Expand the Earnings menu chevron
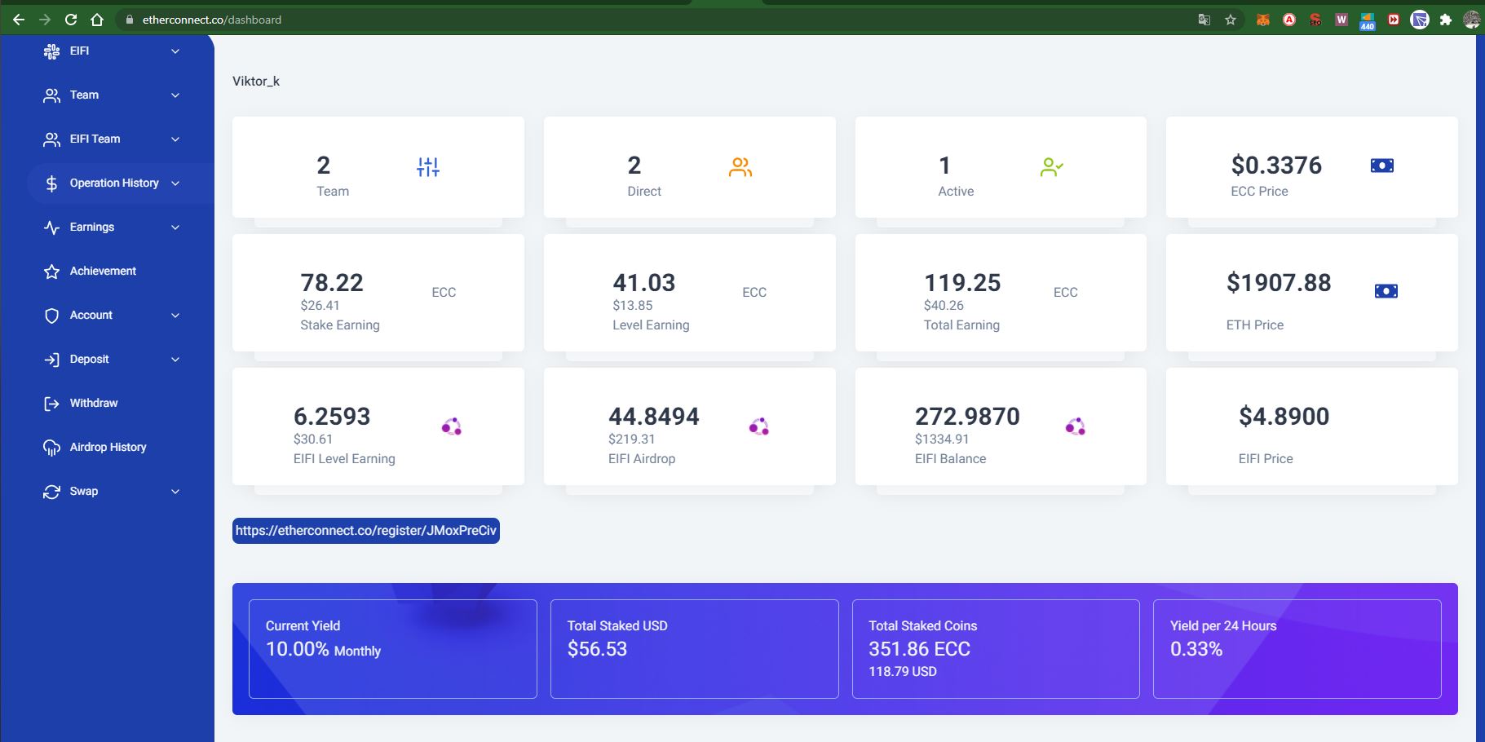The height and width of the screenshot is (742, 1485). [x=175, y=227]
